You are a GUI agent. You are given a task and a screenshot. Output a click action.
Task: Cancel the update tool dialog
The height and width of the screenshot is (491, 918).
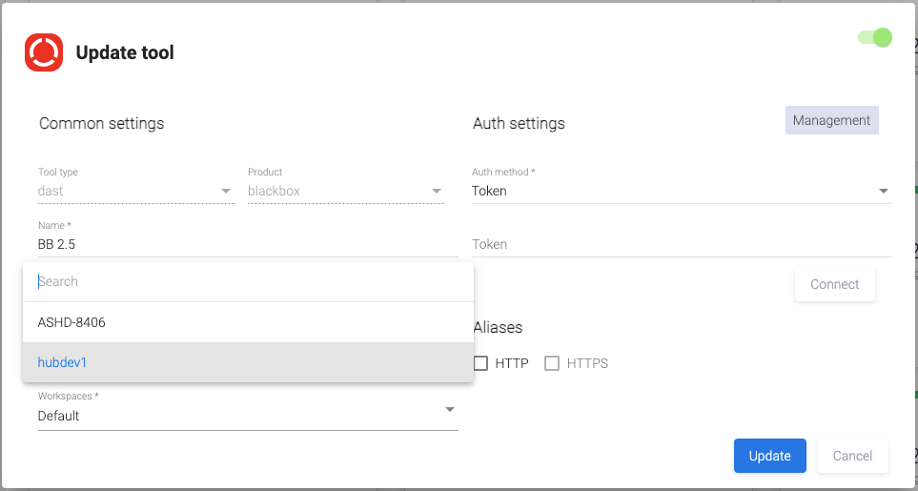tap(852, 456)
